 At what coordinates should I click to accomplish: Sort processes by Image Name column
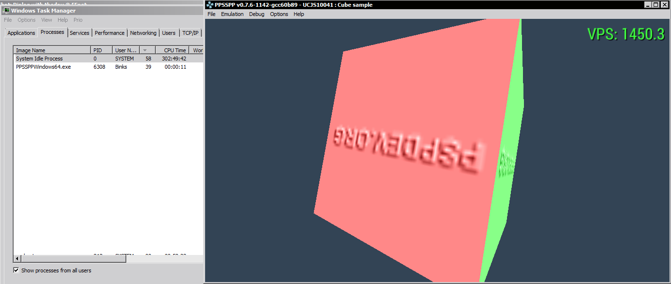pyautogui.click(x=51, y=50)
